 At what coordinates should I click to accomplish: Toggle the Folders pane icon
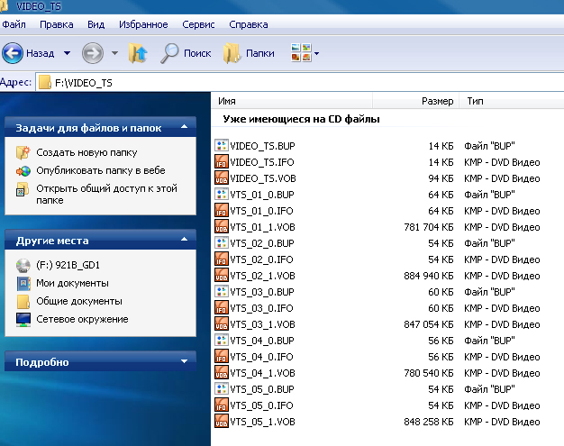click(232, 53)
